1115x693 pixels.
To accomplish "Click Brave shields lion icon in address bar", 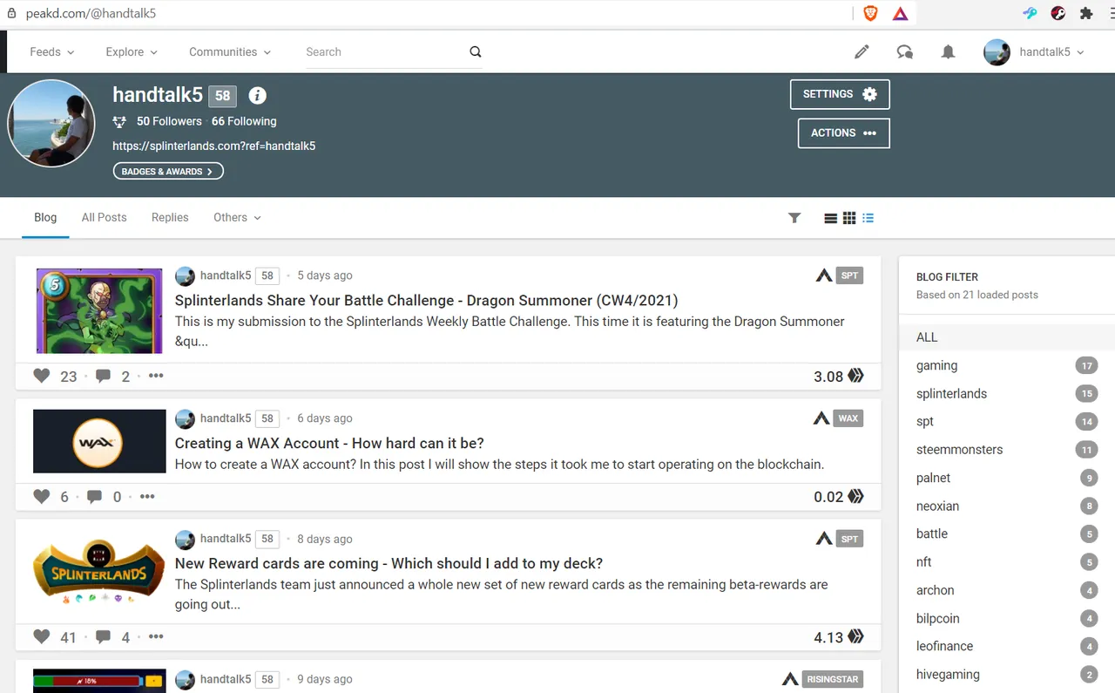I will pyautogui.click(x=870, y=13).
